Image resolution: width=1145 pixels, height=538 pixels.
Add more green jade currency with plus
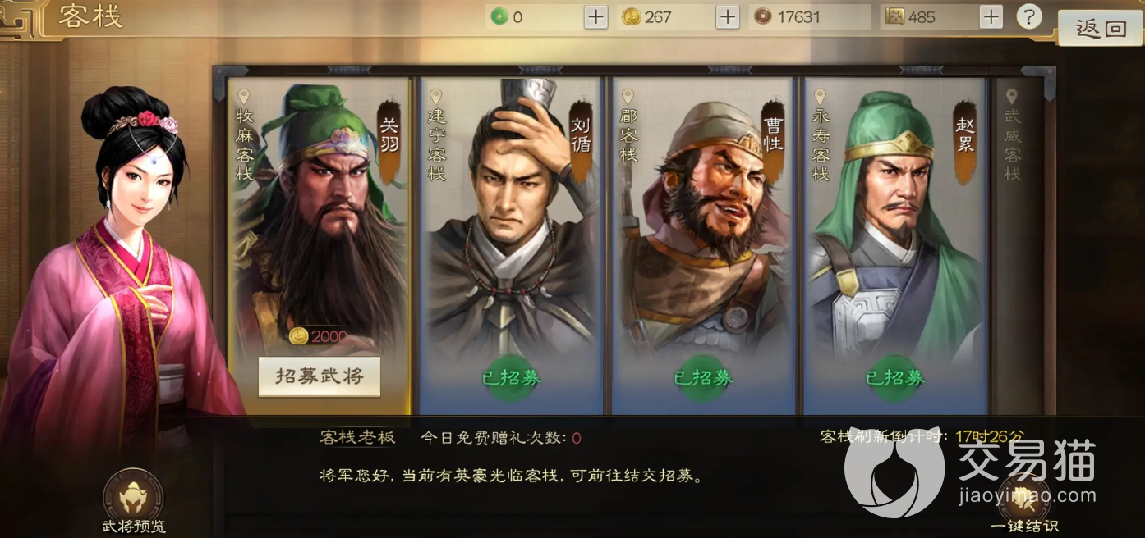(595, 16)
